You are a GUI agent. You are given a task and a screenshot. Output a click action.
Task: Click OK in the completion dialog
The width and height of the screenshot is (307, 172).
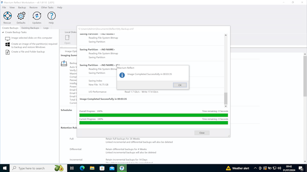click(180, 85)
